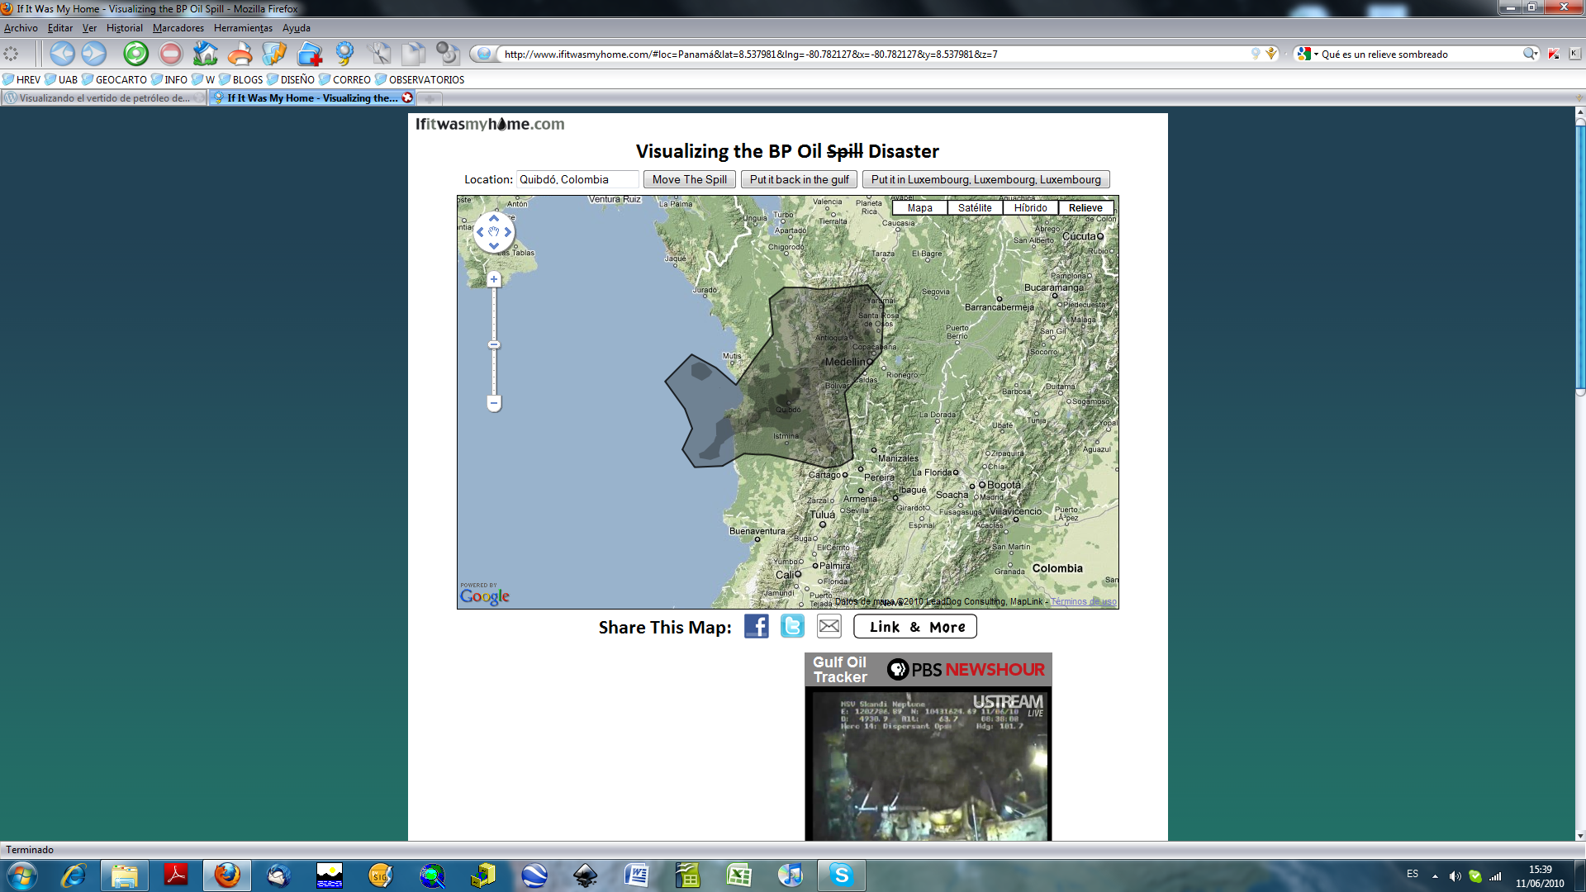Open the INFO bookmark folder
Screen dimensions: 1586x892
coord(169,79)
